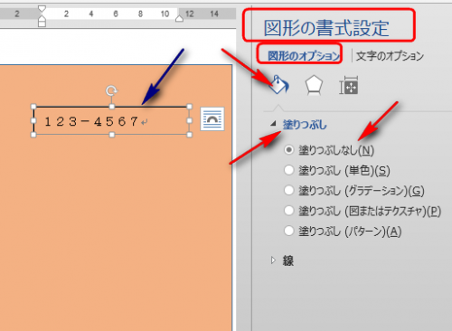Click the textbox's bottom-middle resize handle
Image resolution: width=452 pixels, height=331 pixels.
(112, 135)
